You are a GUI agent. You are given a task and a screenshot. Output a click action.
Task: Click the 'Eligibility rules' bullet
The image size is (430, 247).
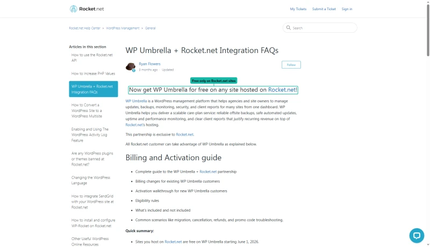click(x=147, y=200)
